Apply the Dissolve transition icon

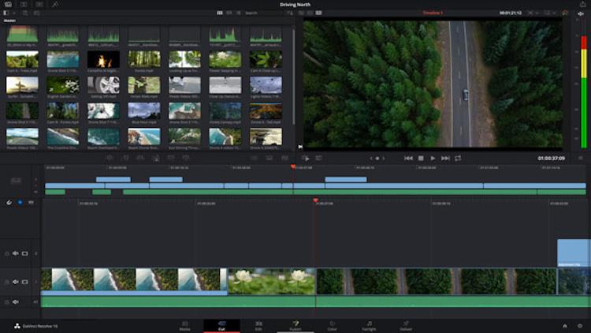click(269, 158)
